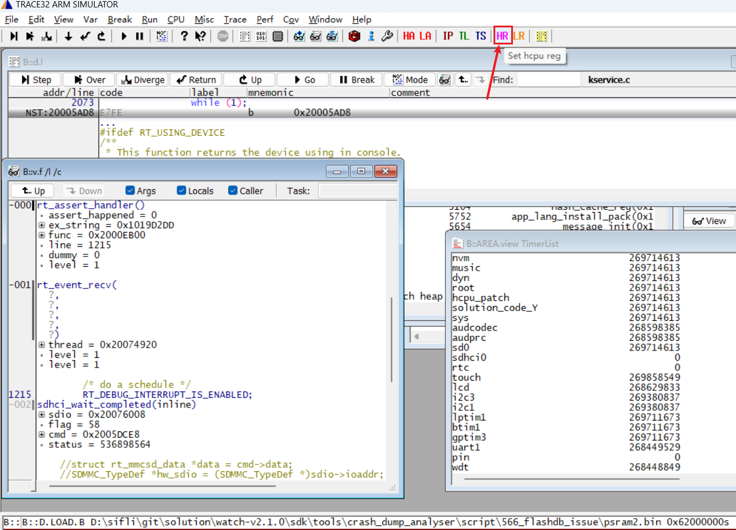Select rt_assert_handler() frame entry
Image resolution: width=736 pixels, height=530 pixels.
tap(91, 205)
